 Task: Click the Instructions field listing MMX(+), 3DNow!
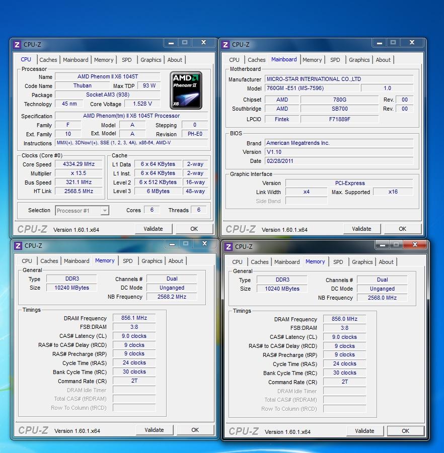point(131,143)
